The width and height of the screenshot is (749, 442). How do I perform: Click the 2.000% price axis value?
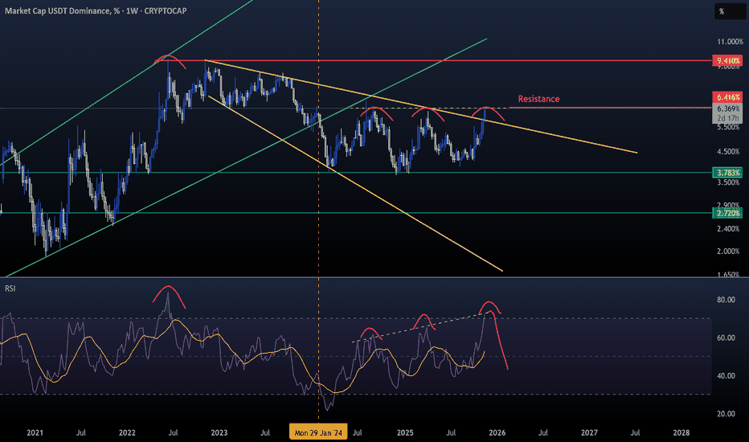(x=728, y=252)
